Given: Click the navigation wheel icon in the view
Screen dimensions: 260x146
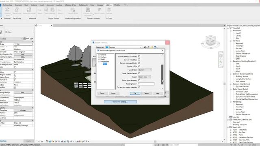Looking at the screenshot, I should click(x=221, y=56).
